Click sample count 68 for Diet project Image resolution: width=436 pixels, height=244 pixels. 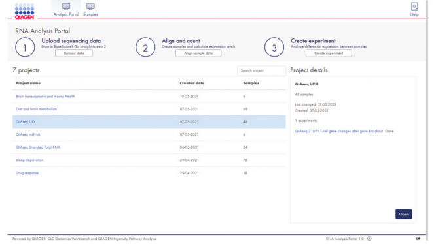[245, 109]
